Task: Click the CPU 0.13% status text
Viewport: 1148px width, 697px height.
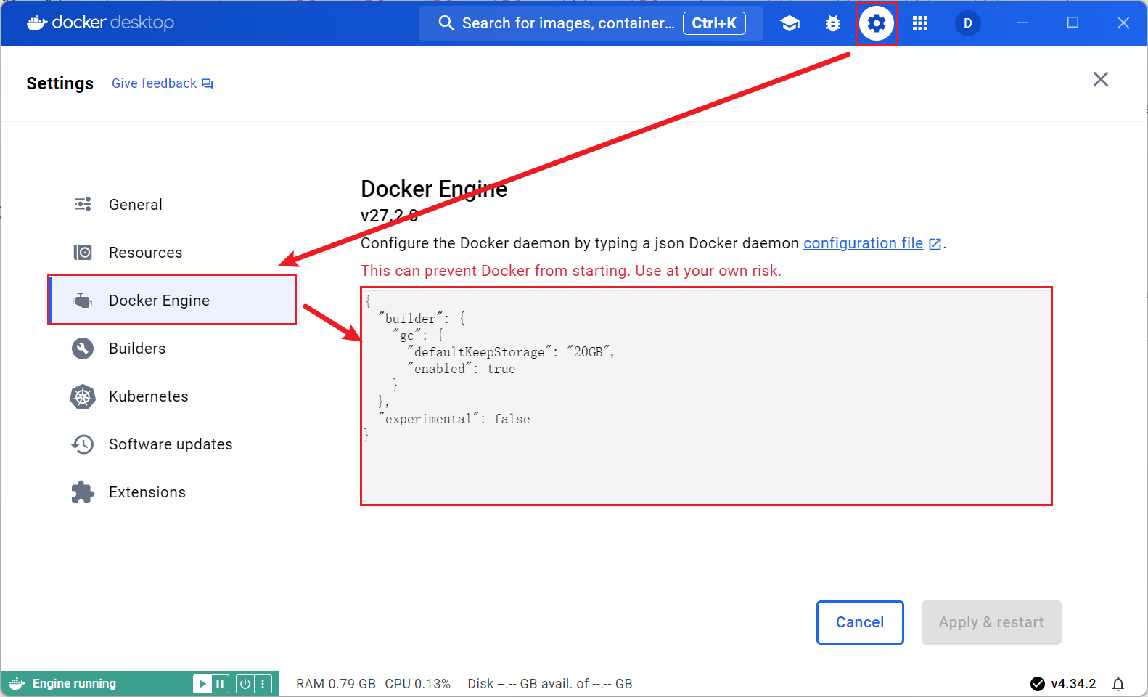Action: pos(417,684)
